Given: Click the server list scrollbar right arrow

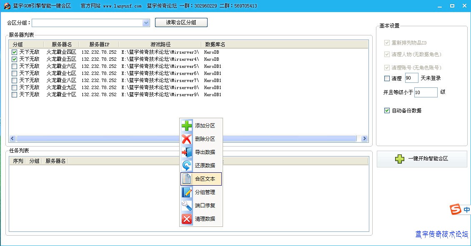Looking at the screenshot, I should point(364,139).
